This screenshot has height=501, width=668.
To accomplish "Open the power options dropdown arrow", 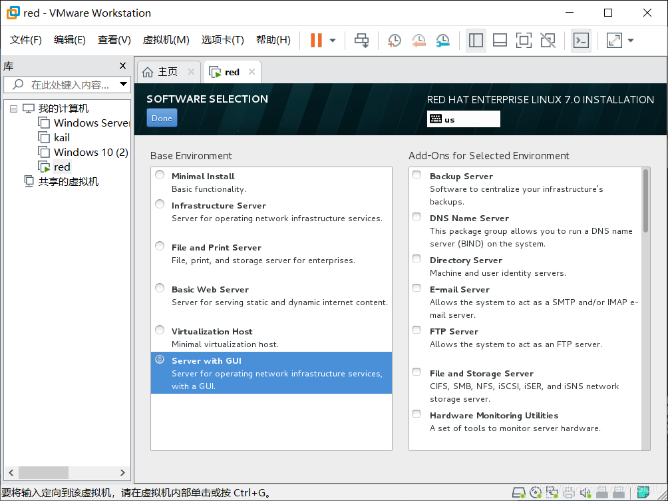I will [x=333, y=41].
